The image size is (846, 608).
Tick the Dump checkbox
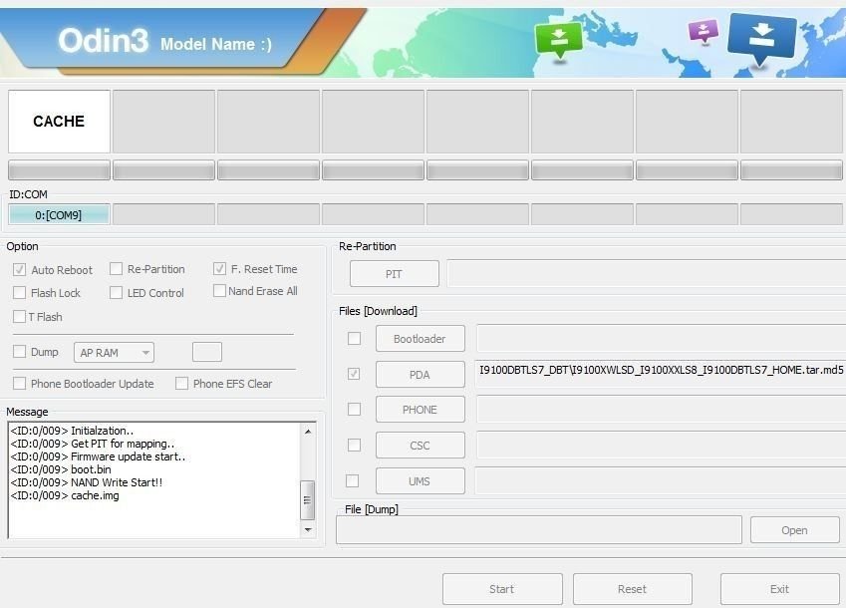click(x=19, y=351)
